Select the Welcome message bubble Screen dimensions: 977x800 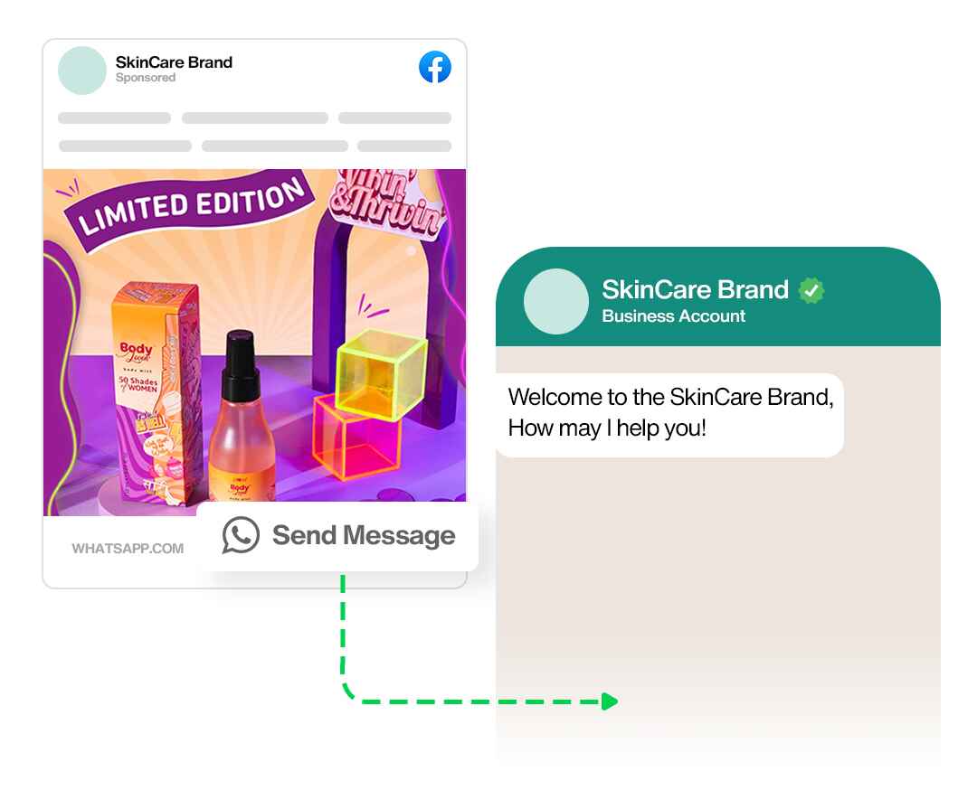tap(669, 415)
